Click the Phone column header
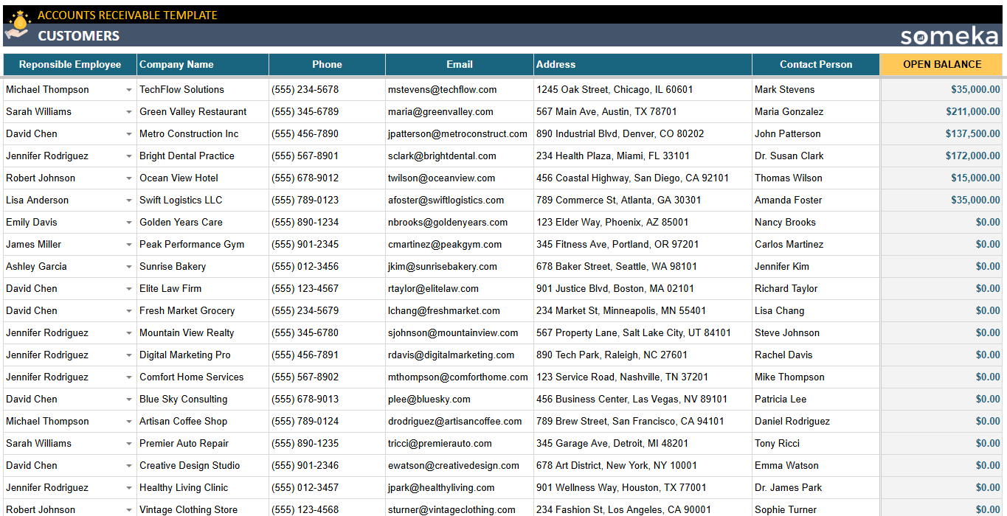The image size is (1007, 516). (327, 65)
